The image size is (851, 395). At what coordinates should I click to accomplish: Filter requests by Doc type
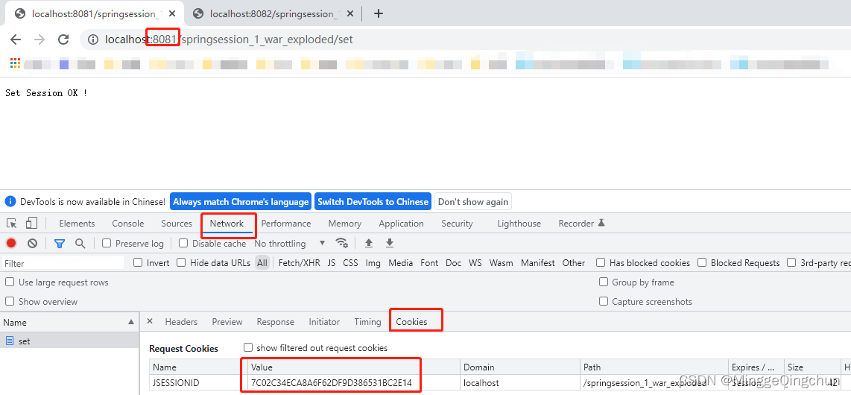tap(453, 263)
